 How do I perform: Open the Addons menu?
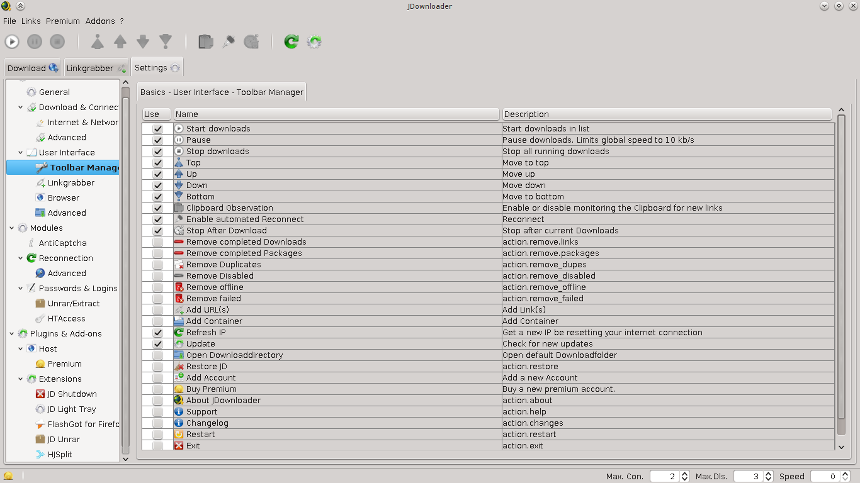point(100,21)
